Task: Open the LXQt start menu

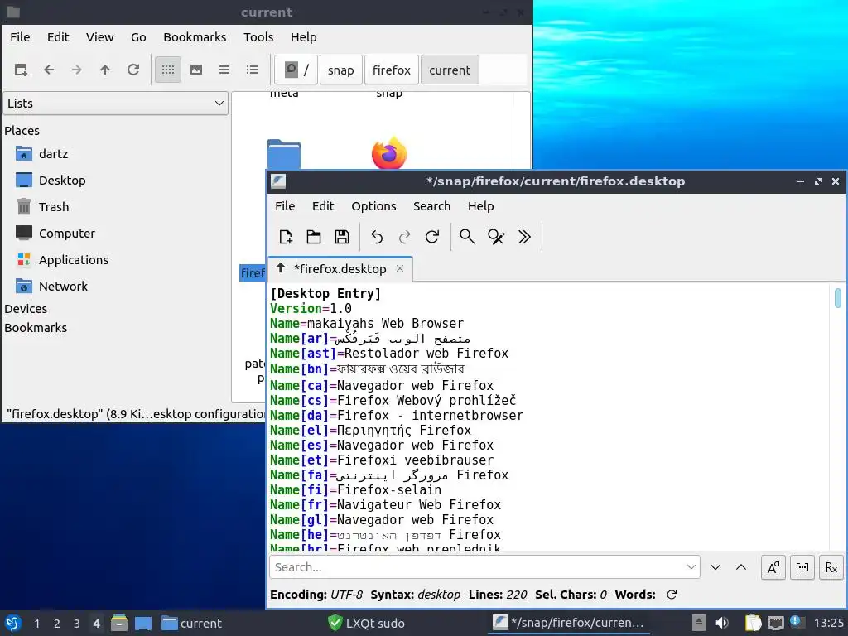Action: 13,623
